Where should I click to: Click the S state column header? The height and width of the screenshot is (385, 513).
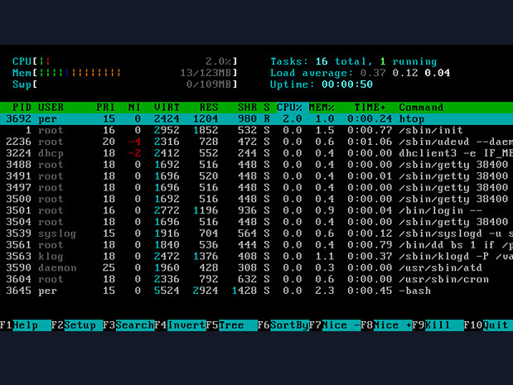pyautogui.click(x=267, y=108)
